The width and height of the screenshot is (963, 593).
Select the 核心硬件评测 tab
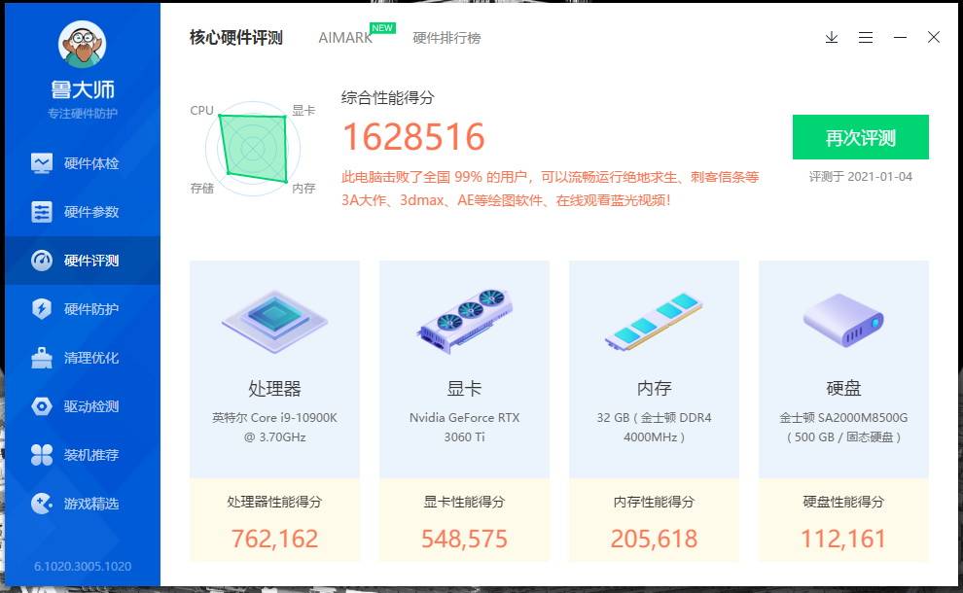236,38
